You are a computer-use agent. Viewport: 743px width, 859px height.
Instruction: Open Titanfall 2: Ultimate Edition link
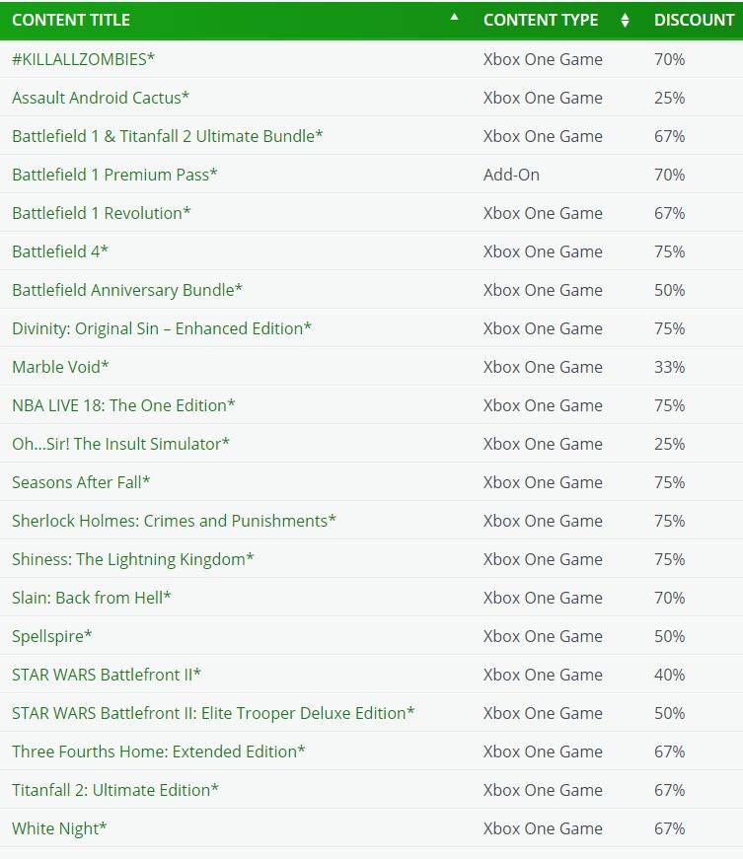click(115, 790)
